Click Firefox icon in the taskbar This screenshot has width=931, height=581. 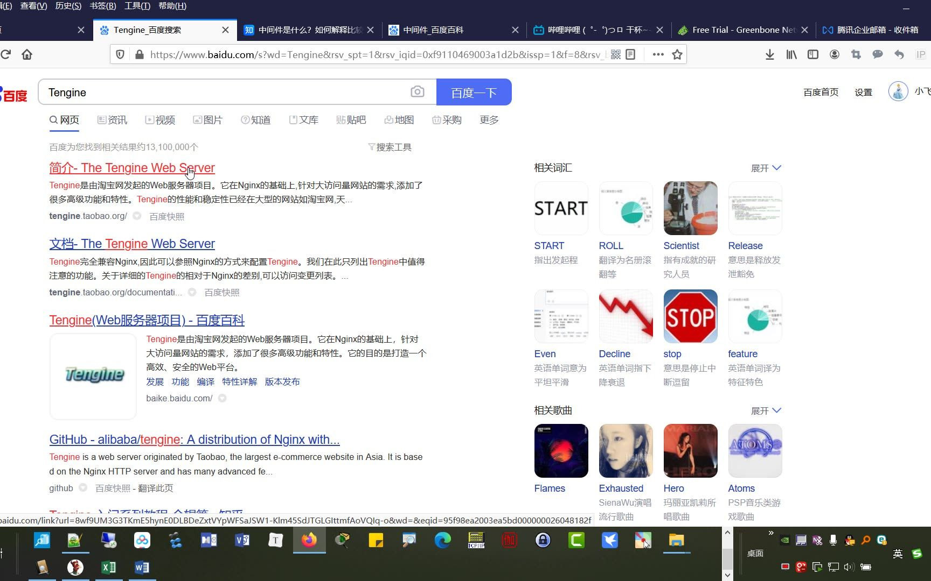[309, 540]
